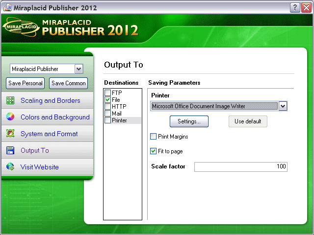This screenshot has height=235, width=314.
Task: Select HTTP label in Destinations list
Action: tap(119, 107)
